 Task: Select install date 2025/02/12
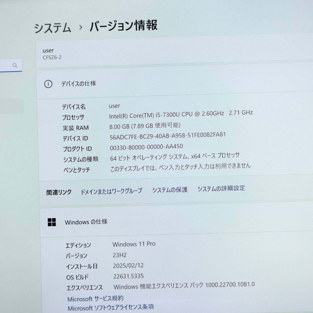(128, 266)
